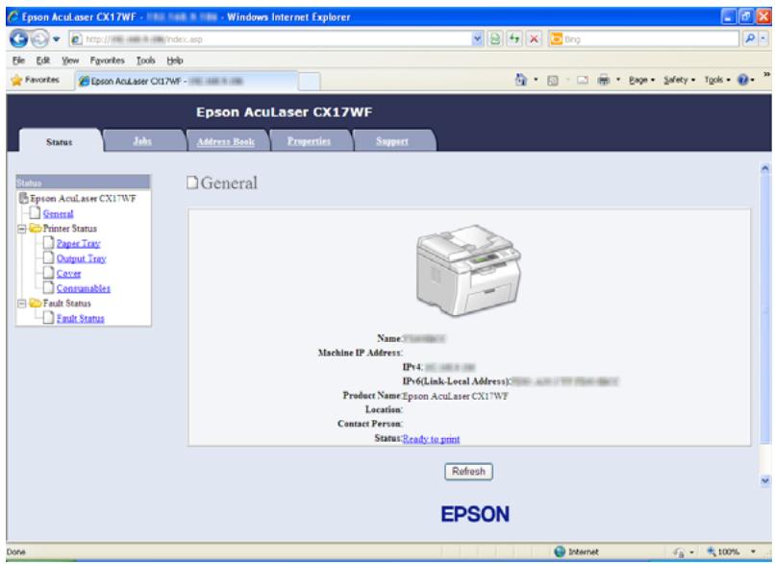The image size is (775, 564).
Task: Click the page scrollbar down arrow
Action: pos(765,480)
